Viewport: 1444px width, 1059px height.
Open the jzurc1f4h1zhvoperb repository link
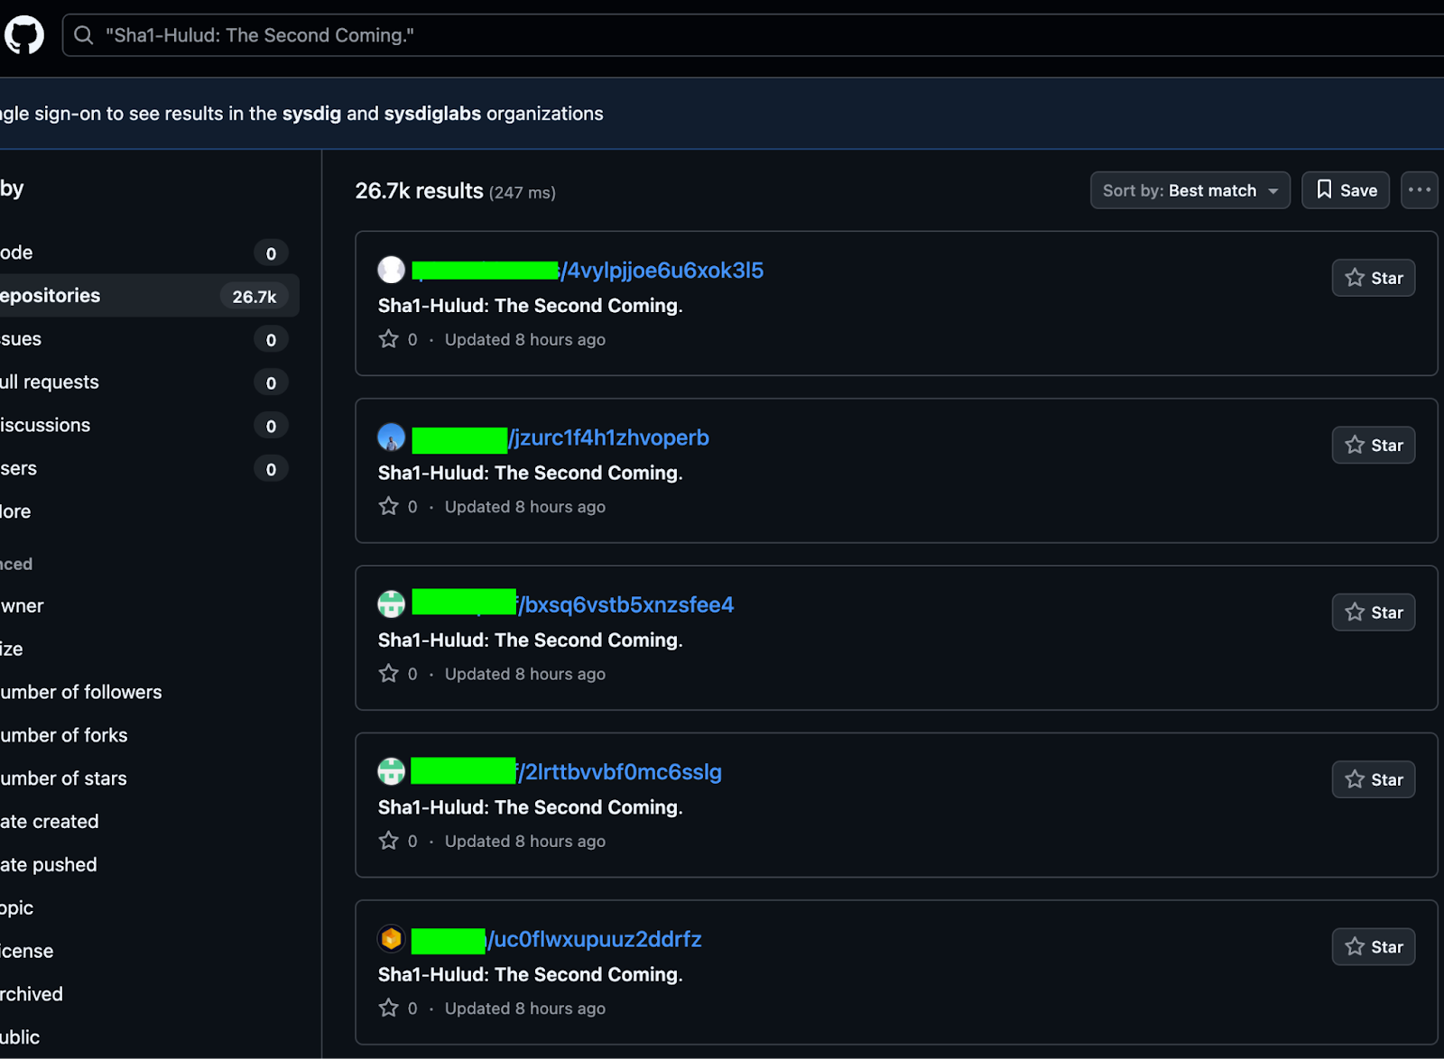(609, 437)
